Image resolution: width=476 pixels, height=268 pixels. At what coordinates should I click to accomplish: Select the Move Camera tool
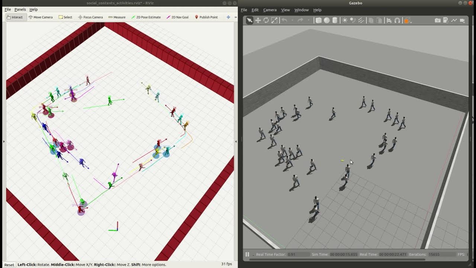(41, 17)
